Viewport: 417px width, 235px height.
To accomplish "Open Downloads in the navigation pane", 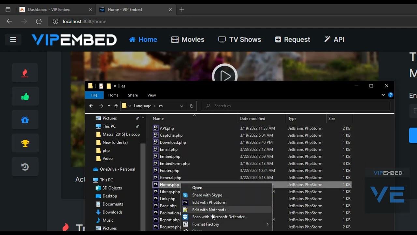I will point(112,212).
